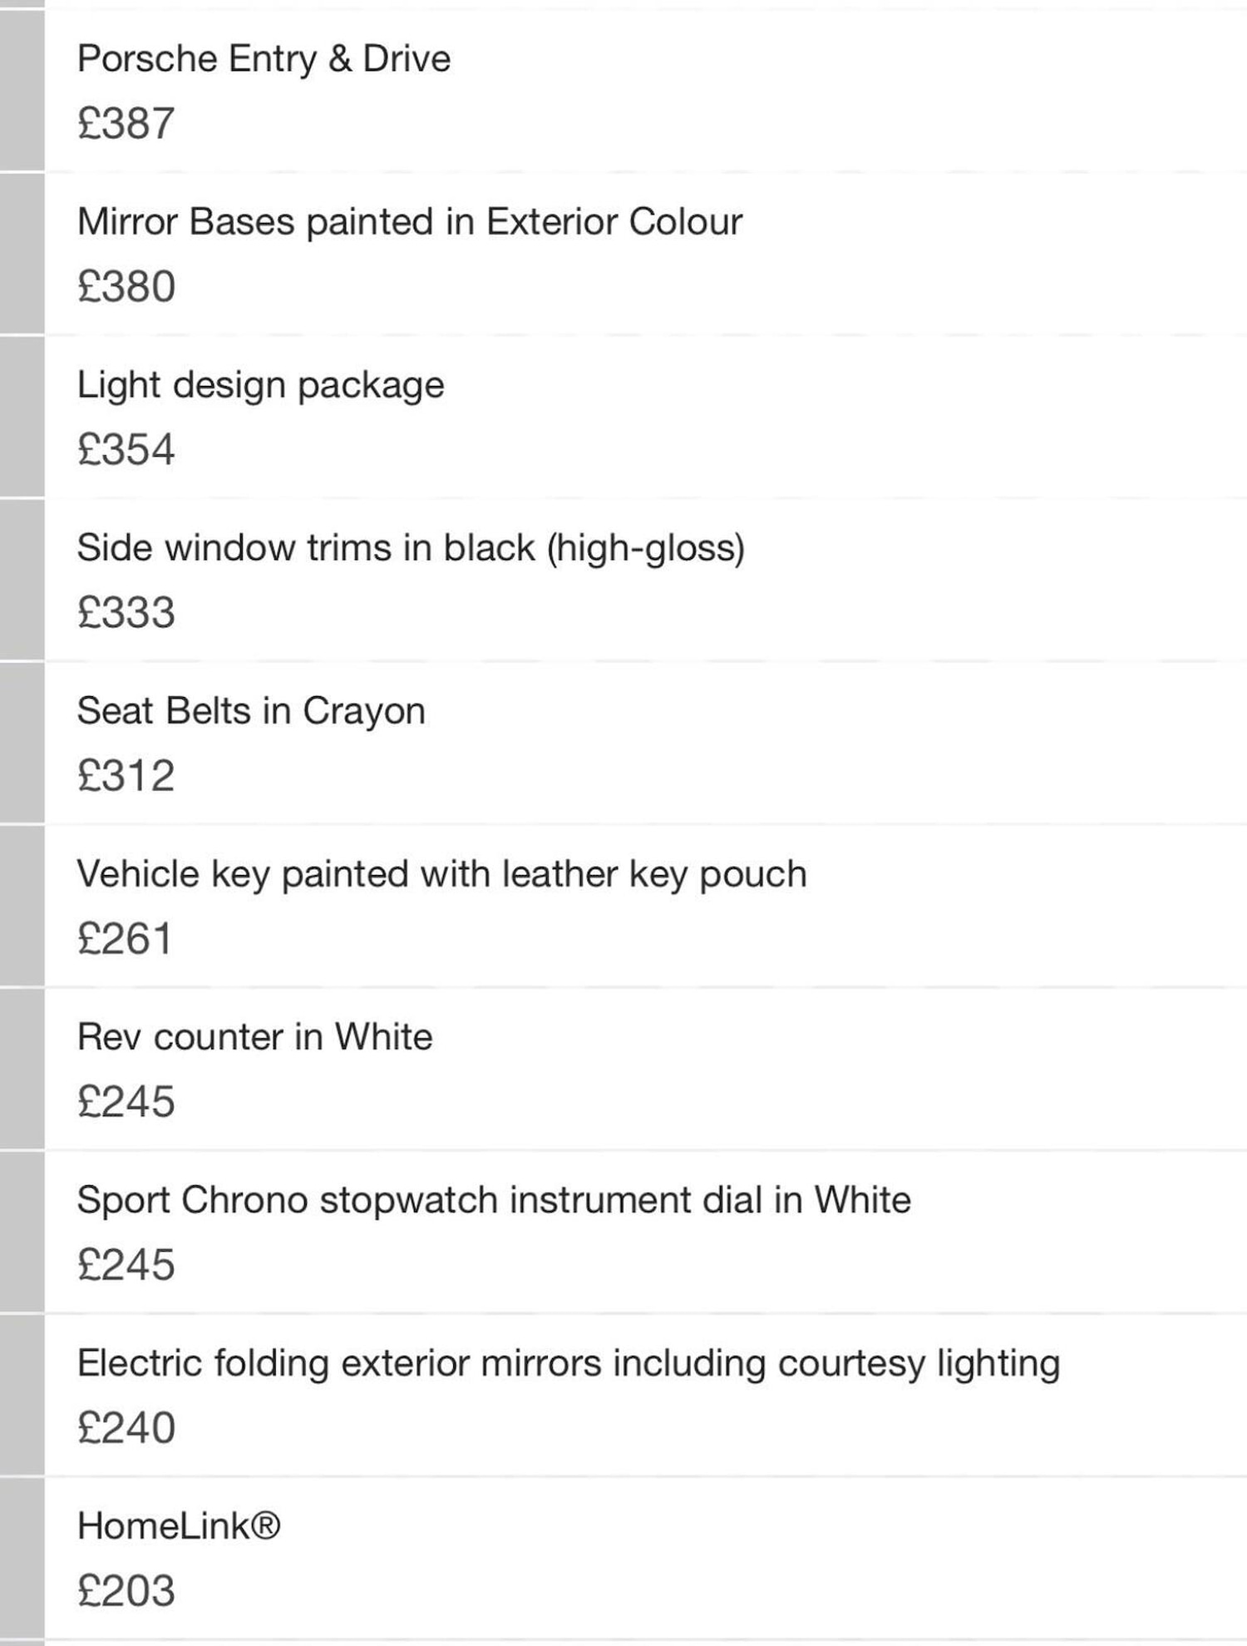Click the £333 price

tap(126, 612)
